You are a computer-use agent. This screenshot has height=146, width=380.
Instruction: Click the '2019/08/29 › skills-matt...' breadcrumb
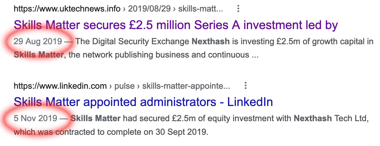[x=175, y=9]
